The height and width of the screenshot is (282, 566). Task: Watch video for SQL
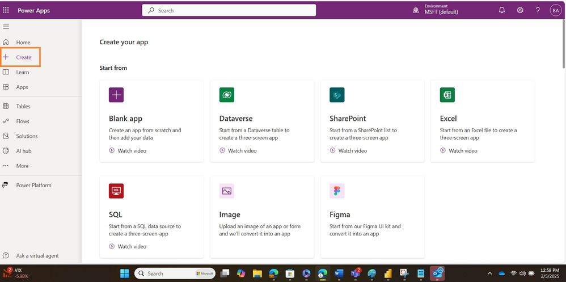tap(128, 247)
